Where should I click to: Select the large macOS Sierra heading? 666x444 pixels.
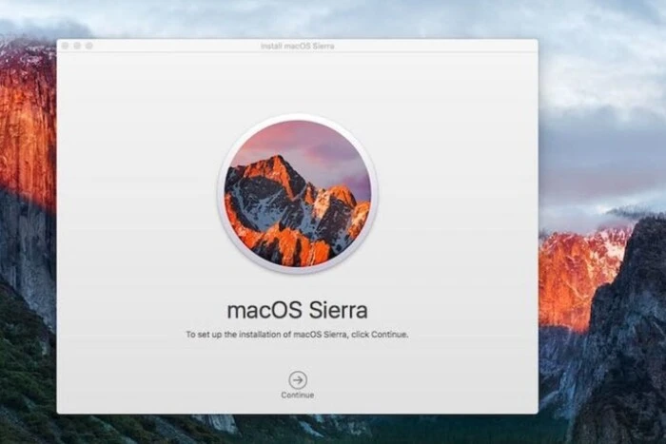(x=297, y=310)
